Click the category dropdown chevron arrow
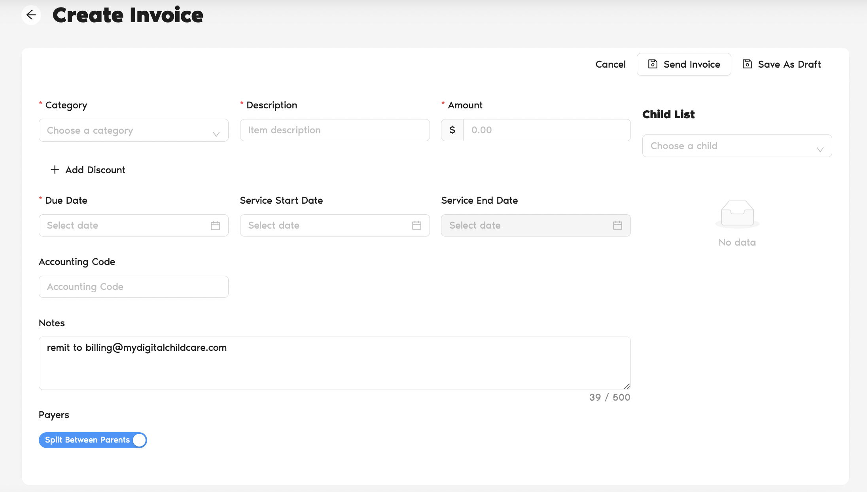 pos(216,134)
